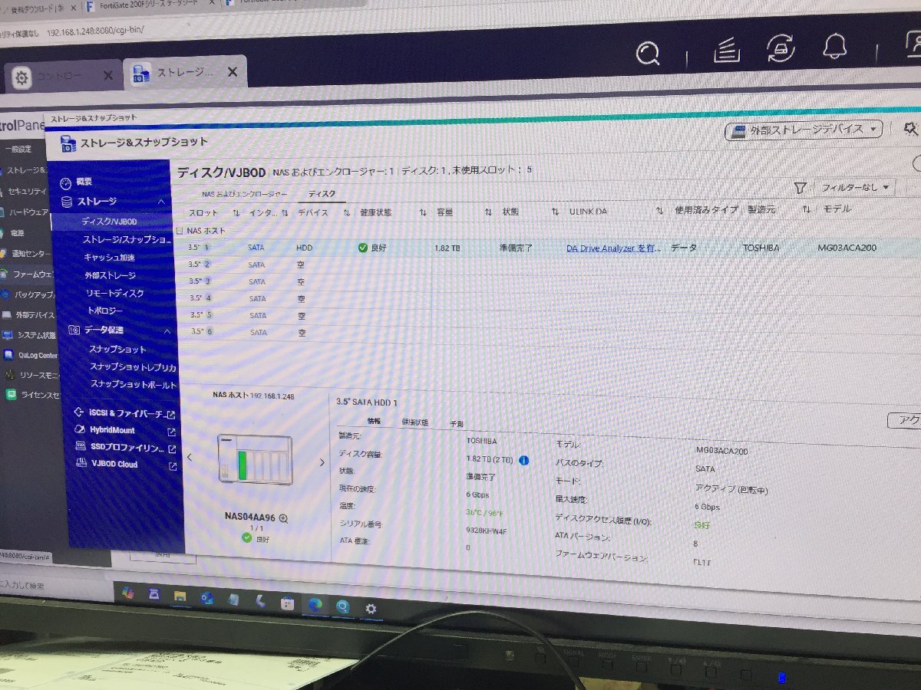Viewport: 921px width, 690px height.
Task: Open the notifications bell icon
Action: click(x=834, y=46)
